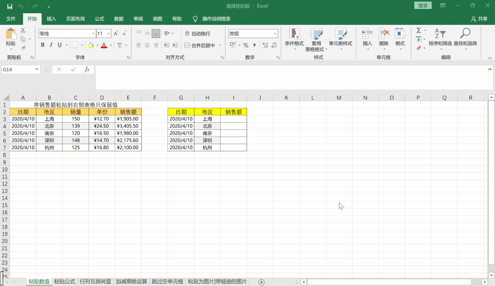The image size is (495, 286).
Task: Collapse the ribbon with chevron
Action: [x=490, y=58]
